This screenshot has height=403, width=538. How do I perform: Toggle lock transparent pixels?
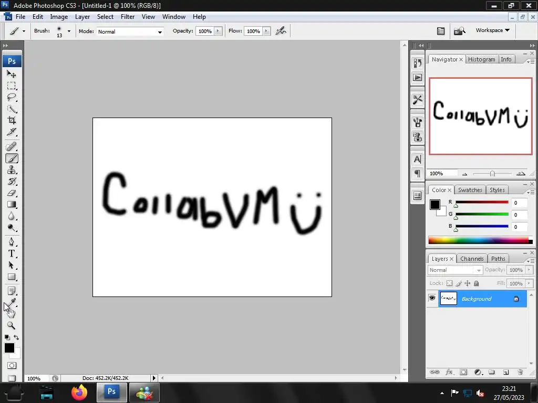tap(449, 283)
